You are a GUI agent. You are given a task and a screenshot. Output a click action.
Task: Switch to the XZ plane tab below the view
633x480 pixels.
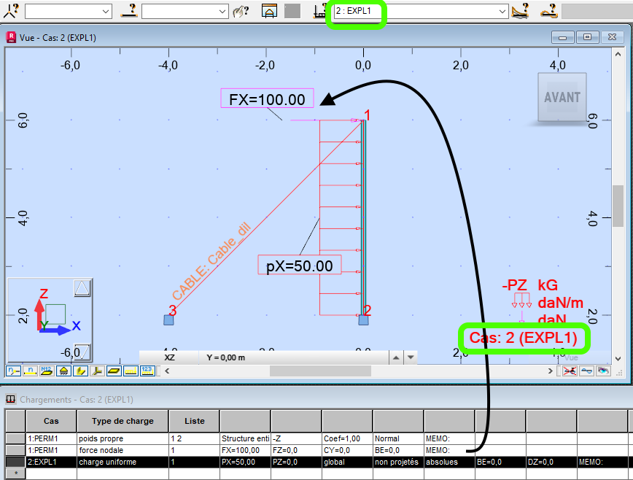pos(169,357)
